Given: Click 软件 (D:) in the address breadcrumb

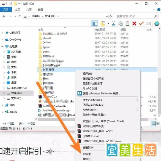Looking at the screenshot, I should [x=50, y=16].
